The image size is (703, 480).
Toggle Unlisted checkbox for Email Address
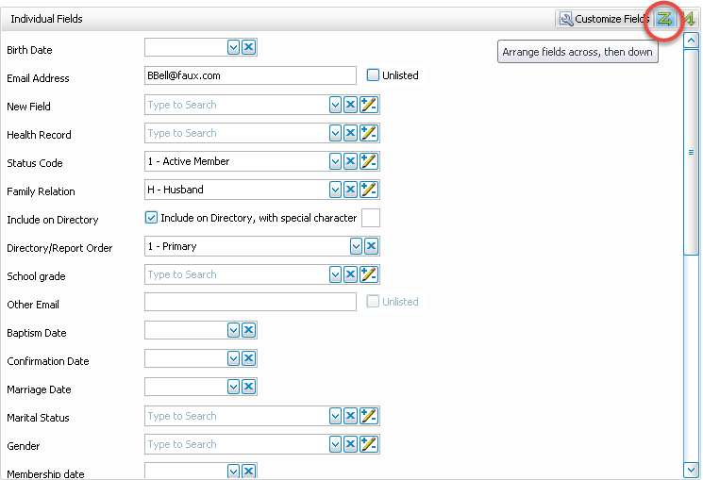pos(374,75)
